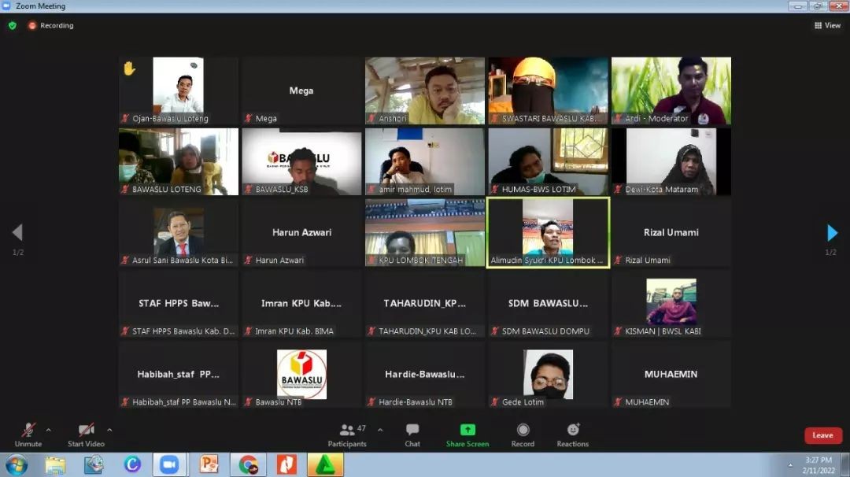This screenshot has height=477, width=850.
Task: Leave the meeting
Action: (x=822, y=435)
